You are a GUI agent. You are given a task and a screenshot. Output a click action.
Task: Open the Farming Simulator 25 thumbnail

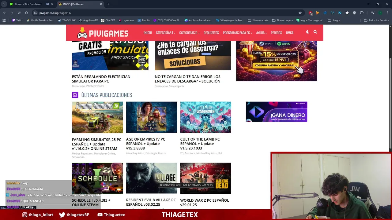click(97, 117)
